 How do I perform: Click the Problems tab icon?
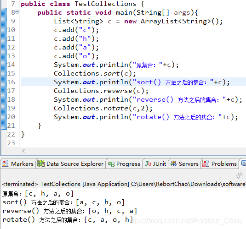[206, 164]
